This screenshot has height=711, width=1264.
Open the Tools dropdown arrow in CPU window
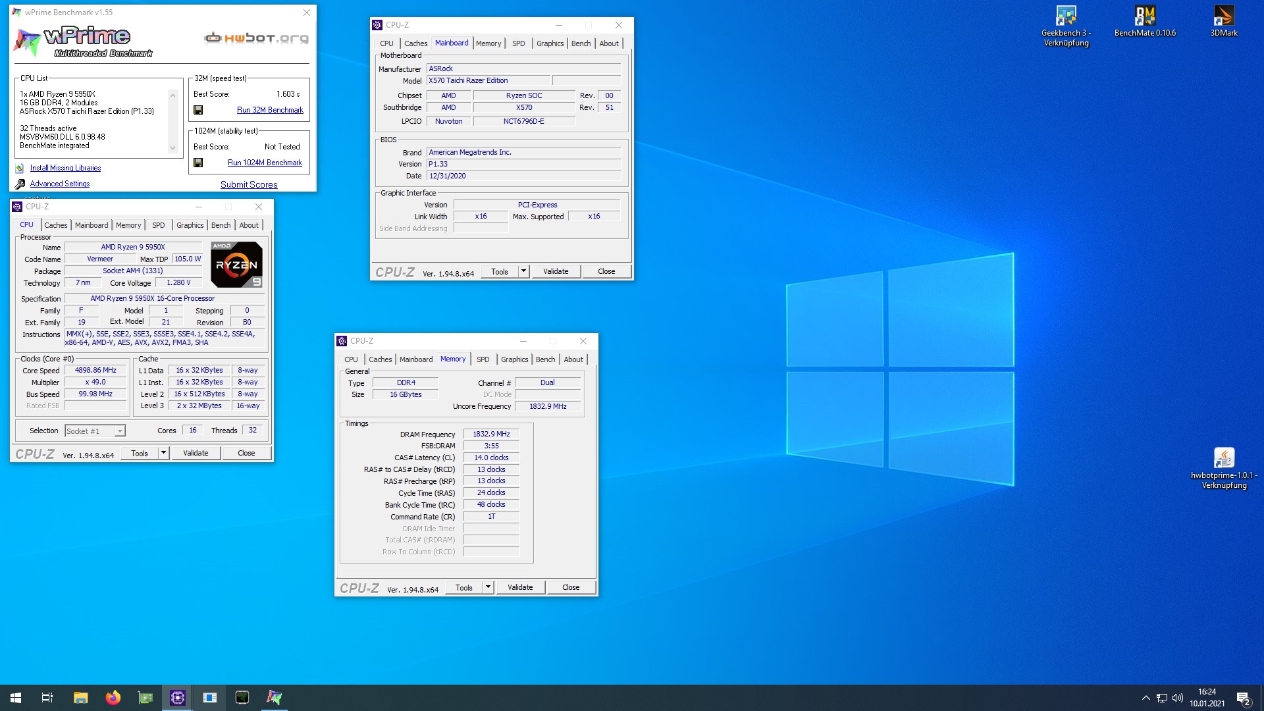point(164,453)
